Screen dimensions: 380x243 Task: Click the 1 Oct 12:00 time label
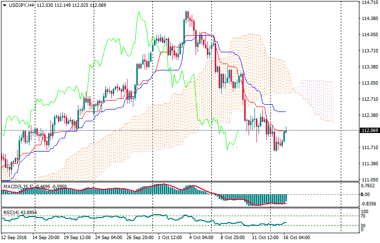[x=169, y=238]
